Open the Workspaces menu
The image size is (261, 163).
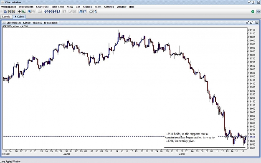pyautogui.click(x=9, y=7)
